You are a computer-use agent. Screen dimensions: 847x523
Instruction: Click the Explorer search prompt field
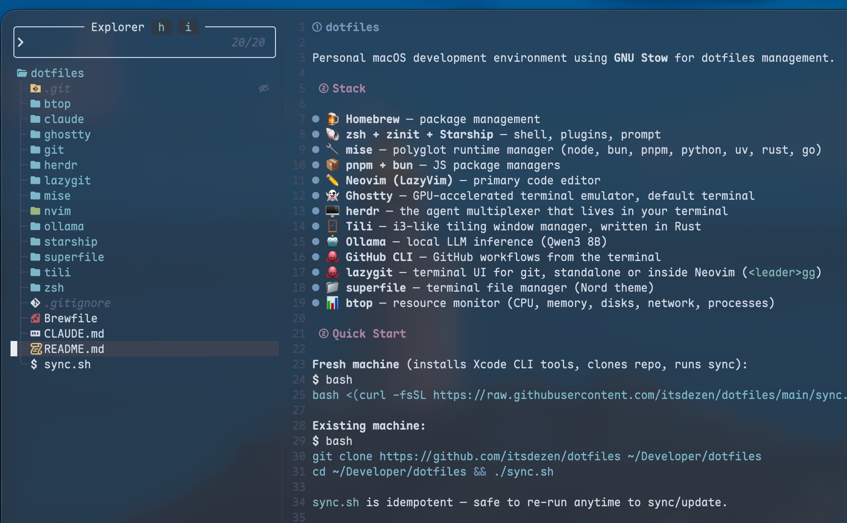point(145,43)
